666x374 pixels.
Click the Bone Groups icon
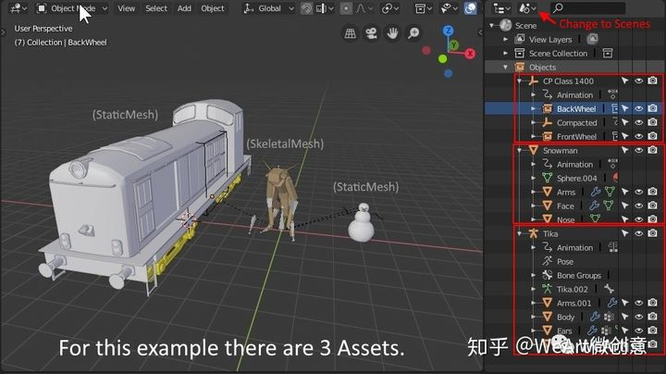point(547,275)
